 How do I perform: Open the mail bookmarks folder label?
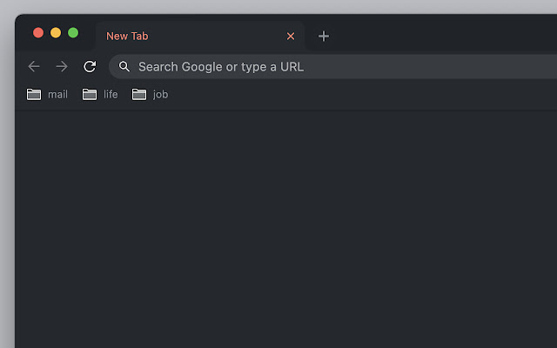coord(57,94)
